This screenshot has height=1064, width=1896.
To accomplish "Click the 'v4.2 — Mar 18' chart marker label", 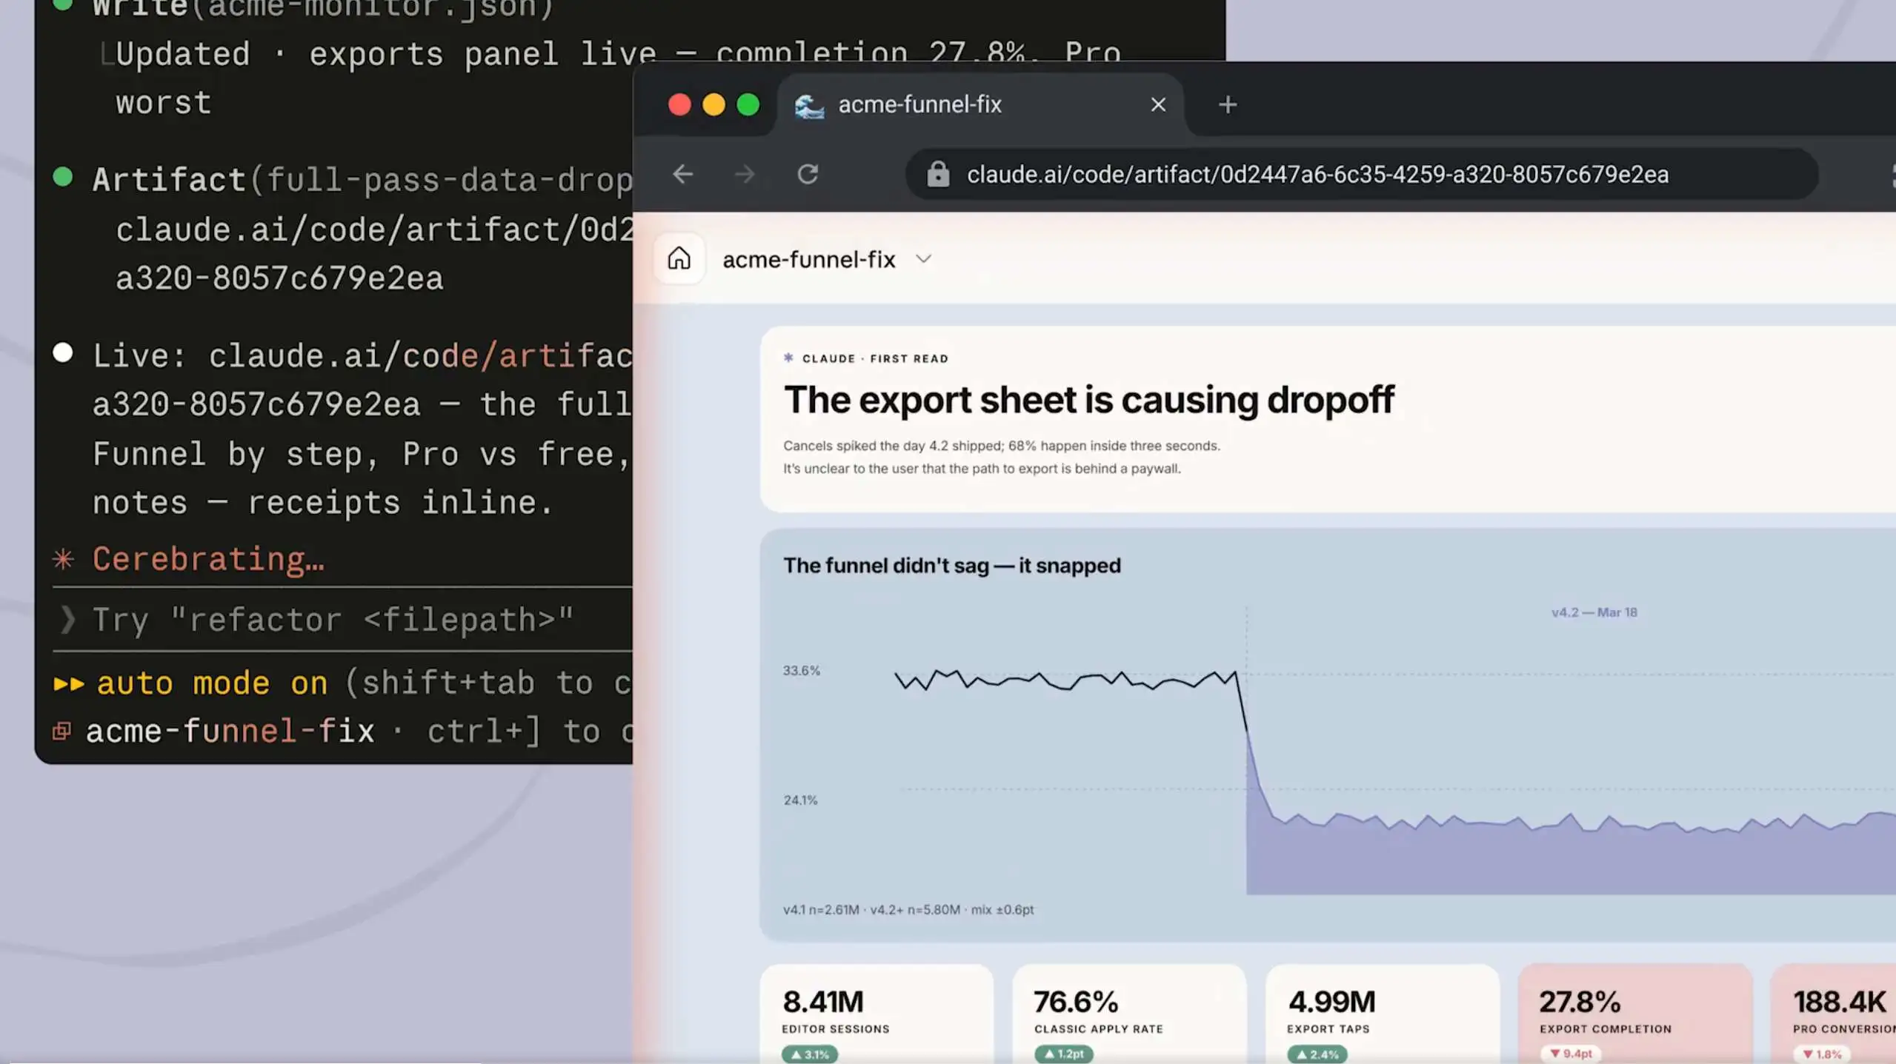I will [x=1594, y=612].
